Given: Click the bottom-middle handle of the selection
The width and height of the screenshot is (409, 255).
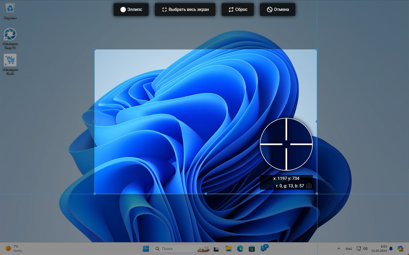Looking at the screenshot, I should coord(206,193).
